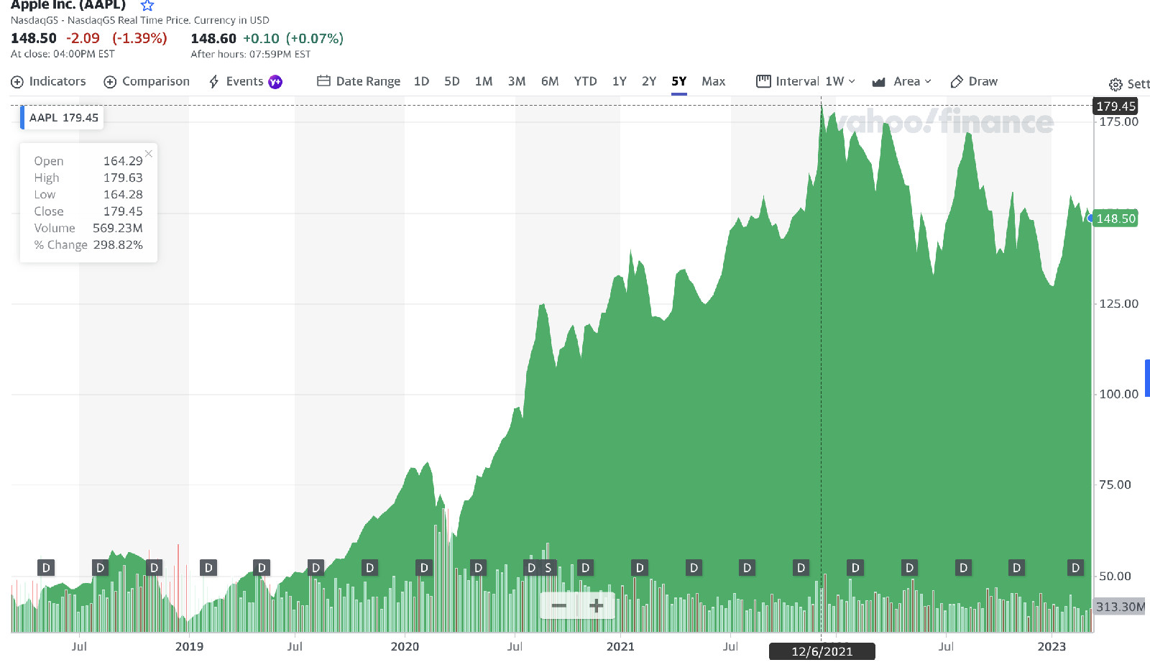Open the Comparison tool

click(x=147, y=82)
